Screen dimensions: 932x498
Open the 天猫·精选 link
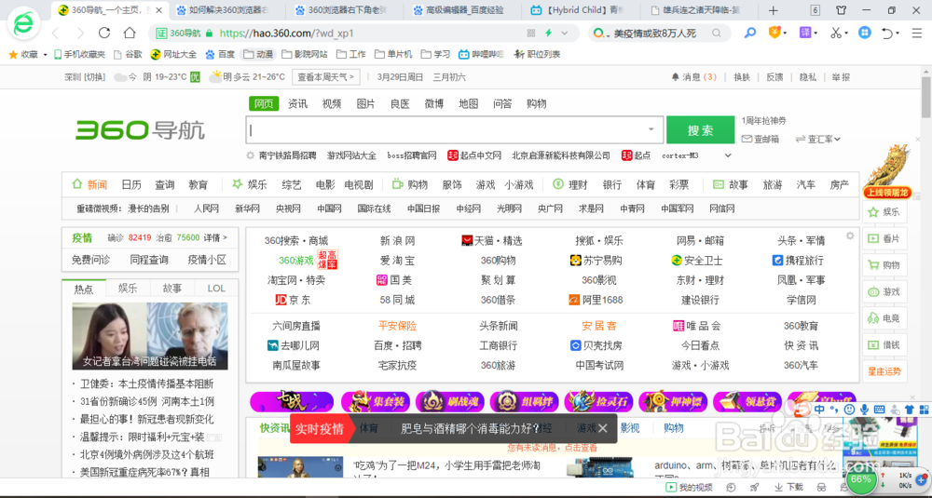point(491,241)
